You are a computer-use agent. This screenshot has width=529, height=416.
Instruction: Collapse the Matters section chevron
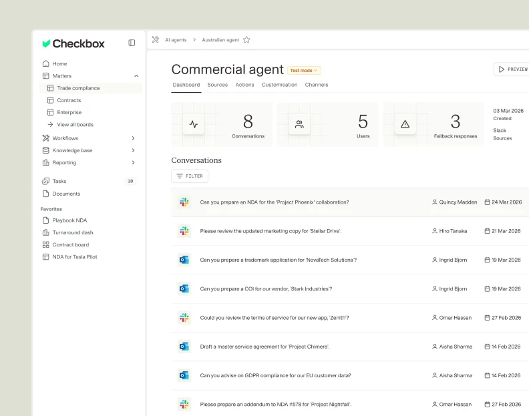[x=136, y=75]
